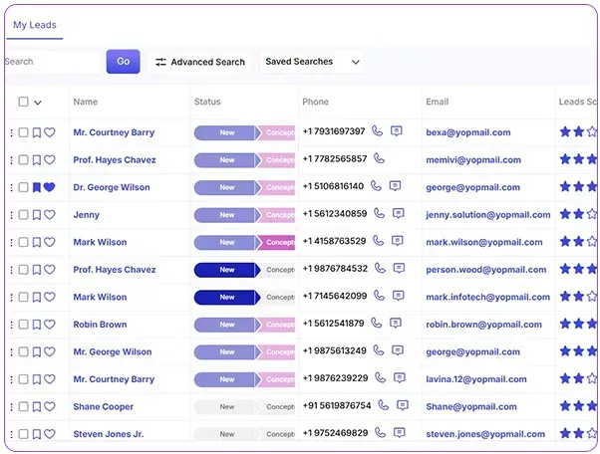
Task: Bookmark the Robin Brown lead
Action: [36, 325]
